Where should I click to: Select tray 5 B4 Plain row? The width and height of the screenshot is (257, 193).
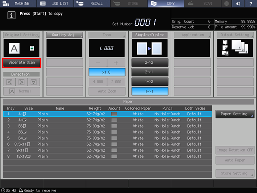point(107,138)
